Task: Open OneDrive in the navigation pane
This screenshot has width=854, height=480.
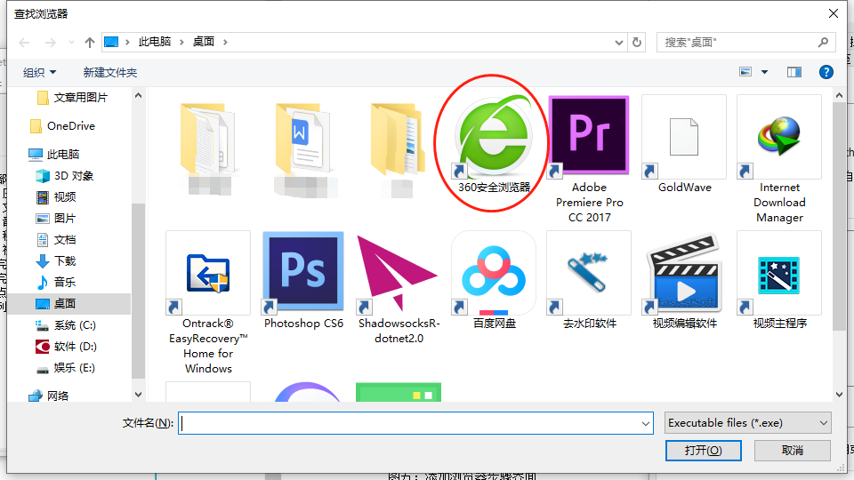Action: (62, 126)
